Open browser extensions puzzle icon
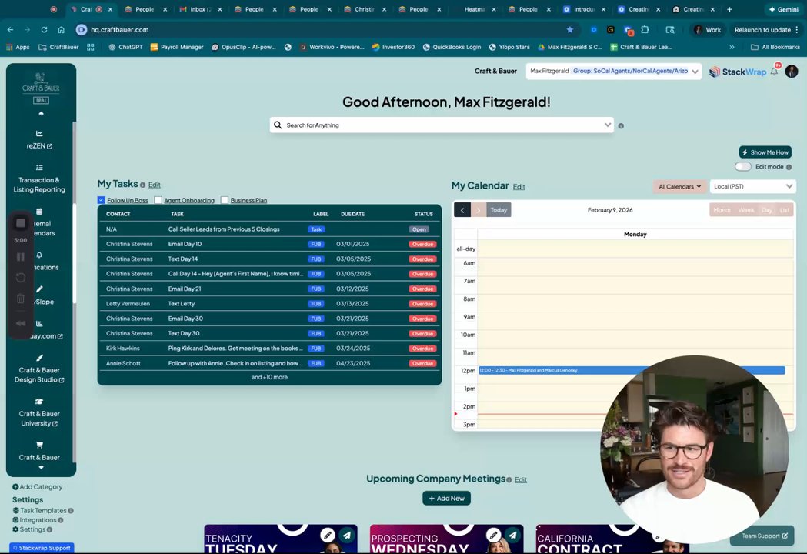Screen dimensions: 807x554 point(645,30)
